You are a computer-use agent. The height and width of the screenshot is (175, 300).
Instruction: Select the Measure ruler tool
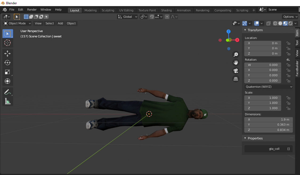click(8, 101)
